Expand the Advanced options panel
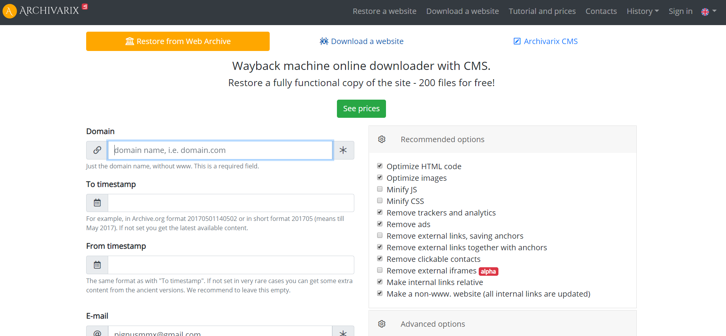The height and width of the screenshot is (336, 726). (503, 323)
